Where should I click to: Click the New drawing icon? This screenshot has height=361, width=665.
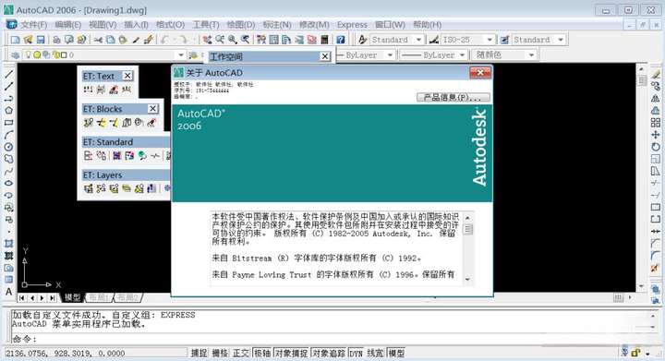pyautogui.click(x=16, y=40)
